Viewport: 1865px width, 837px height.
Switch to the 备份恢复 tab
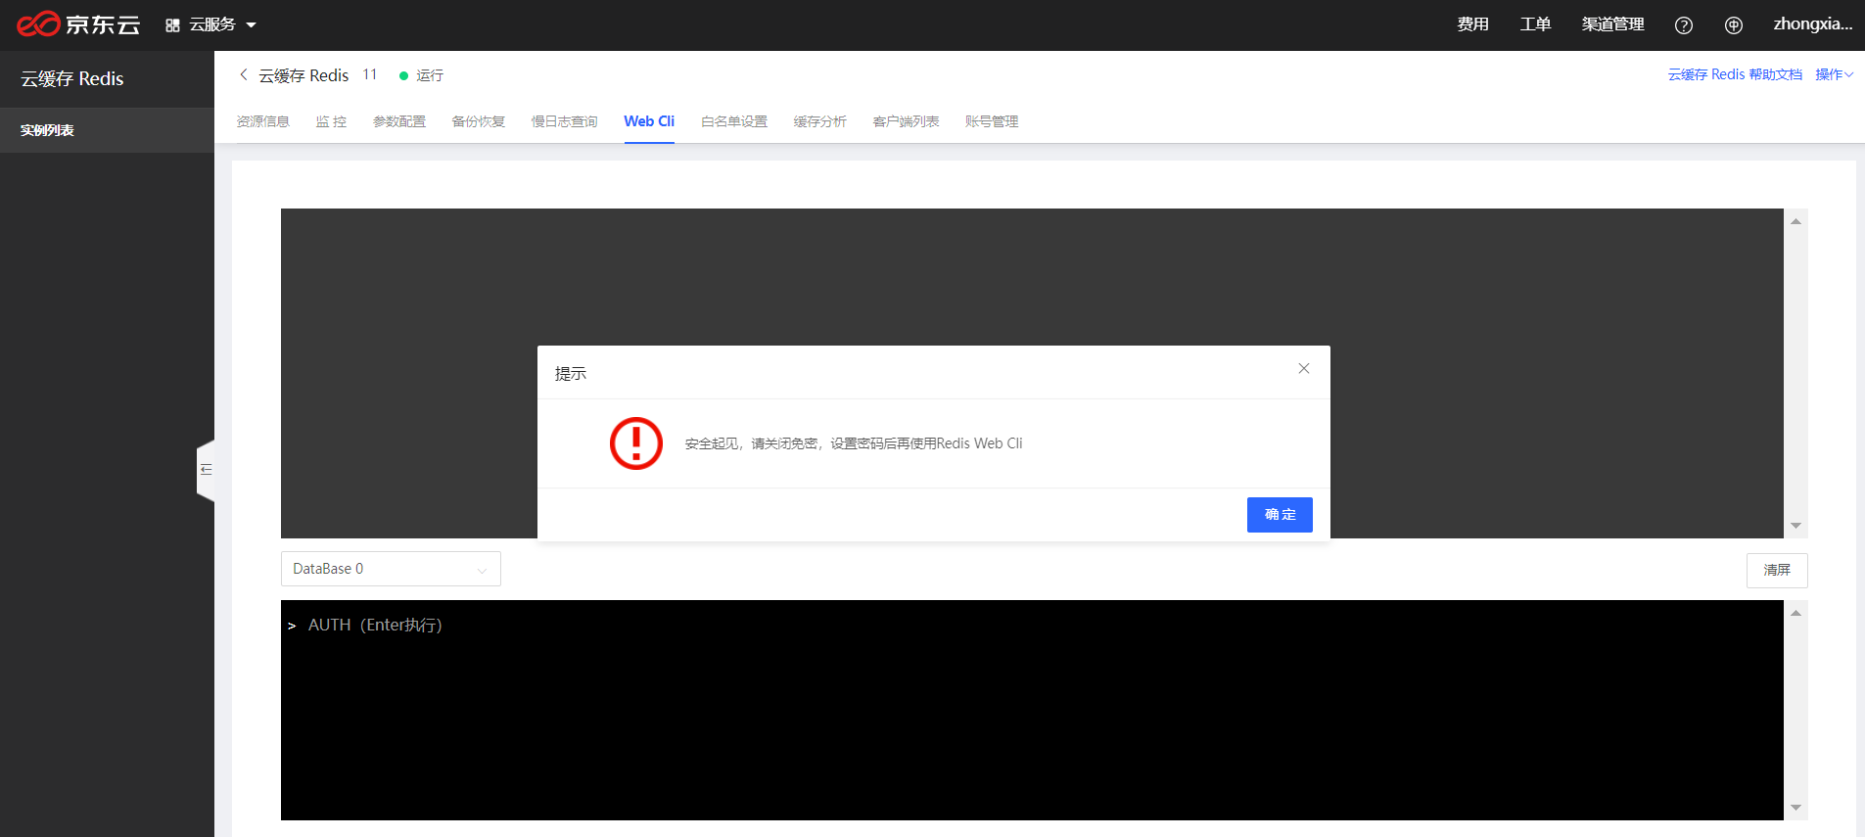(x=479, y=121)
